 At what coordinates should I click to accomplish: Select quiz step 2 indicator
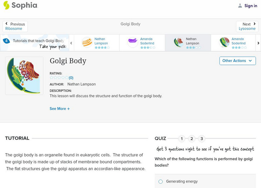(x=192, y=138)
